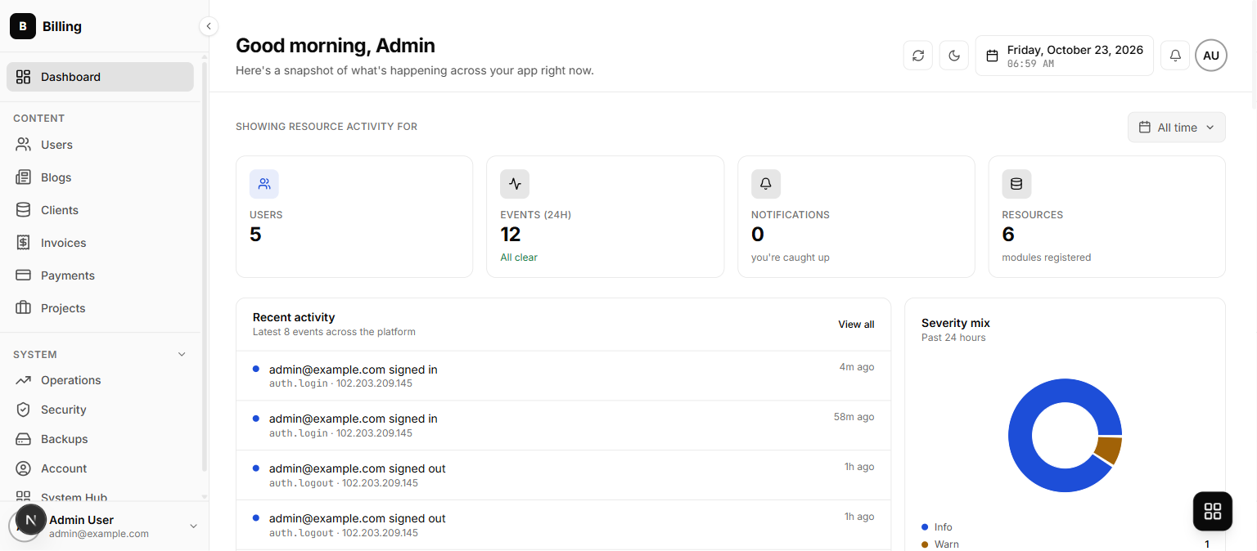Click the Info legend blue dot

point(925,527)
